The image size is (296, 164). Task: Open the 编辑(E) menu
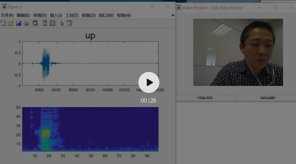point(23,15)
